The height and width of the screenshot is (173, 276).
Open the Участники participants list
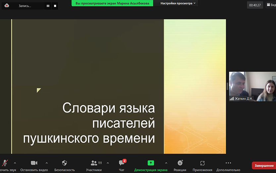94,163
